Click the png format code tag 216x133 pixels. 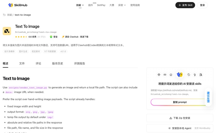[35, 112]
